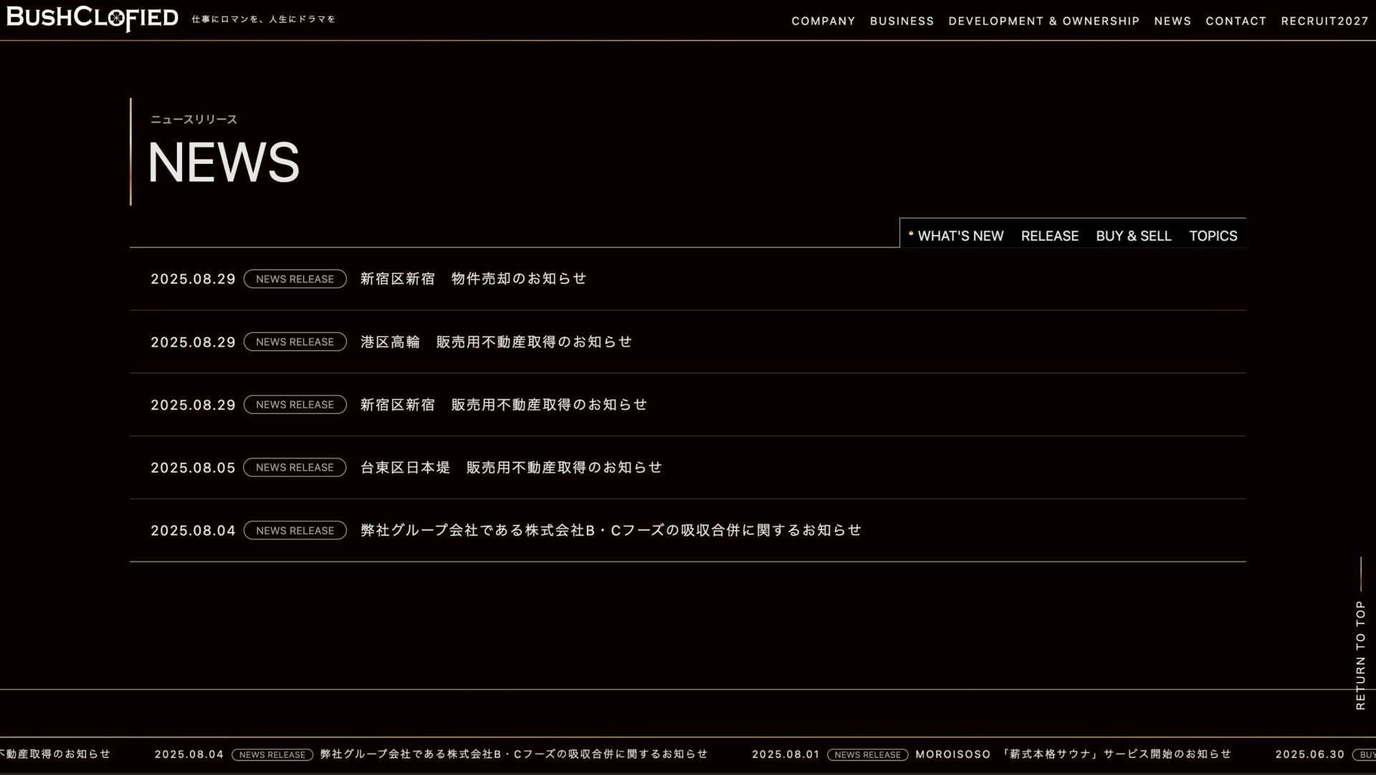Viewport: 1376px width, 775px height.
Task: Switch to the RELEASE tab
Action: pos(1049,236)
